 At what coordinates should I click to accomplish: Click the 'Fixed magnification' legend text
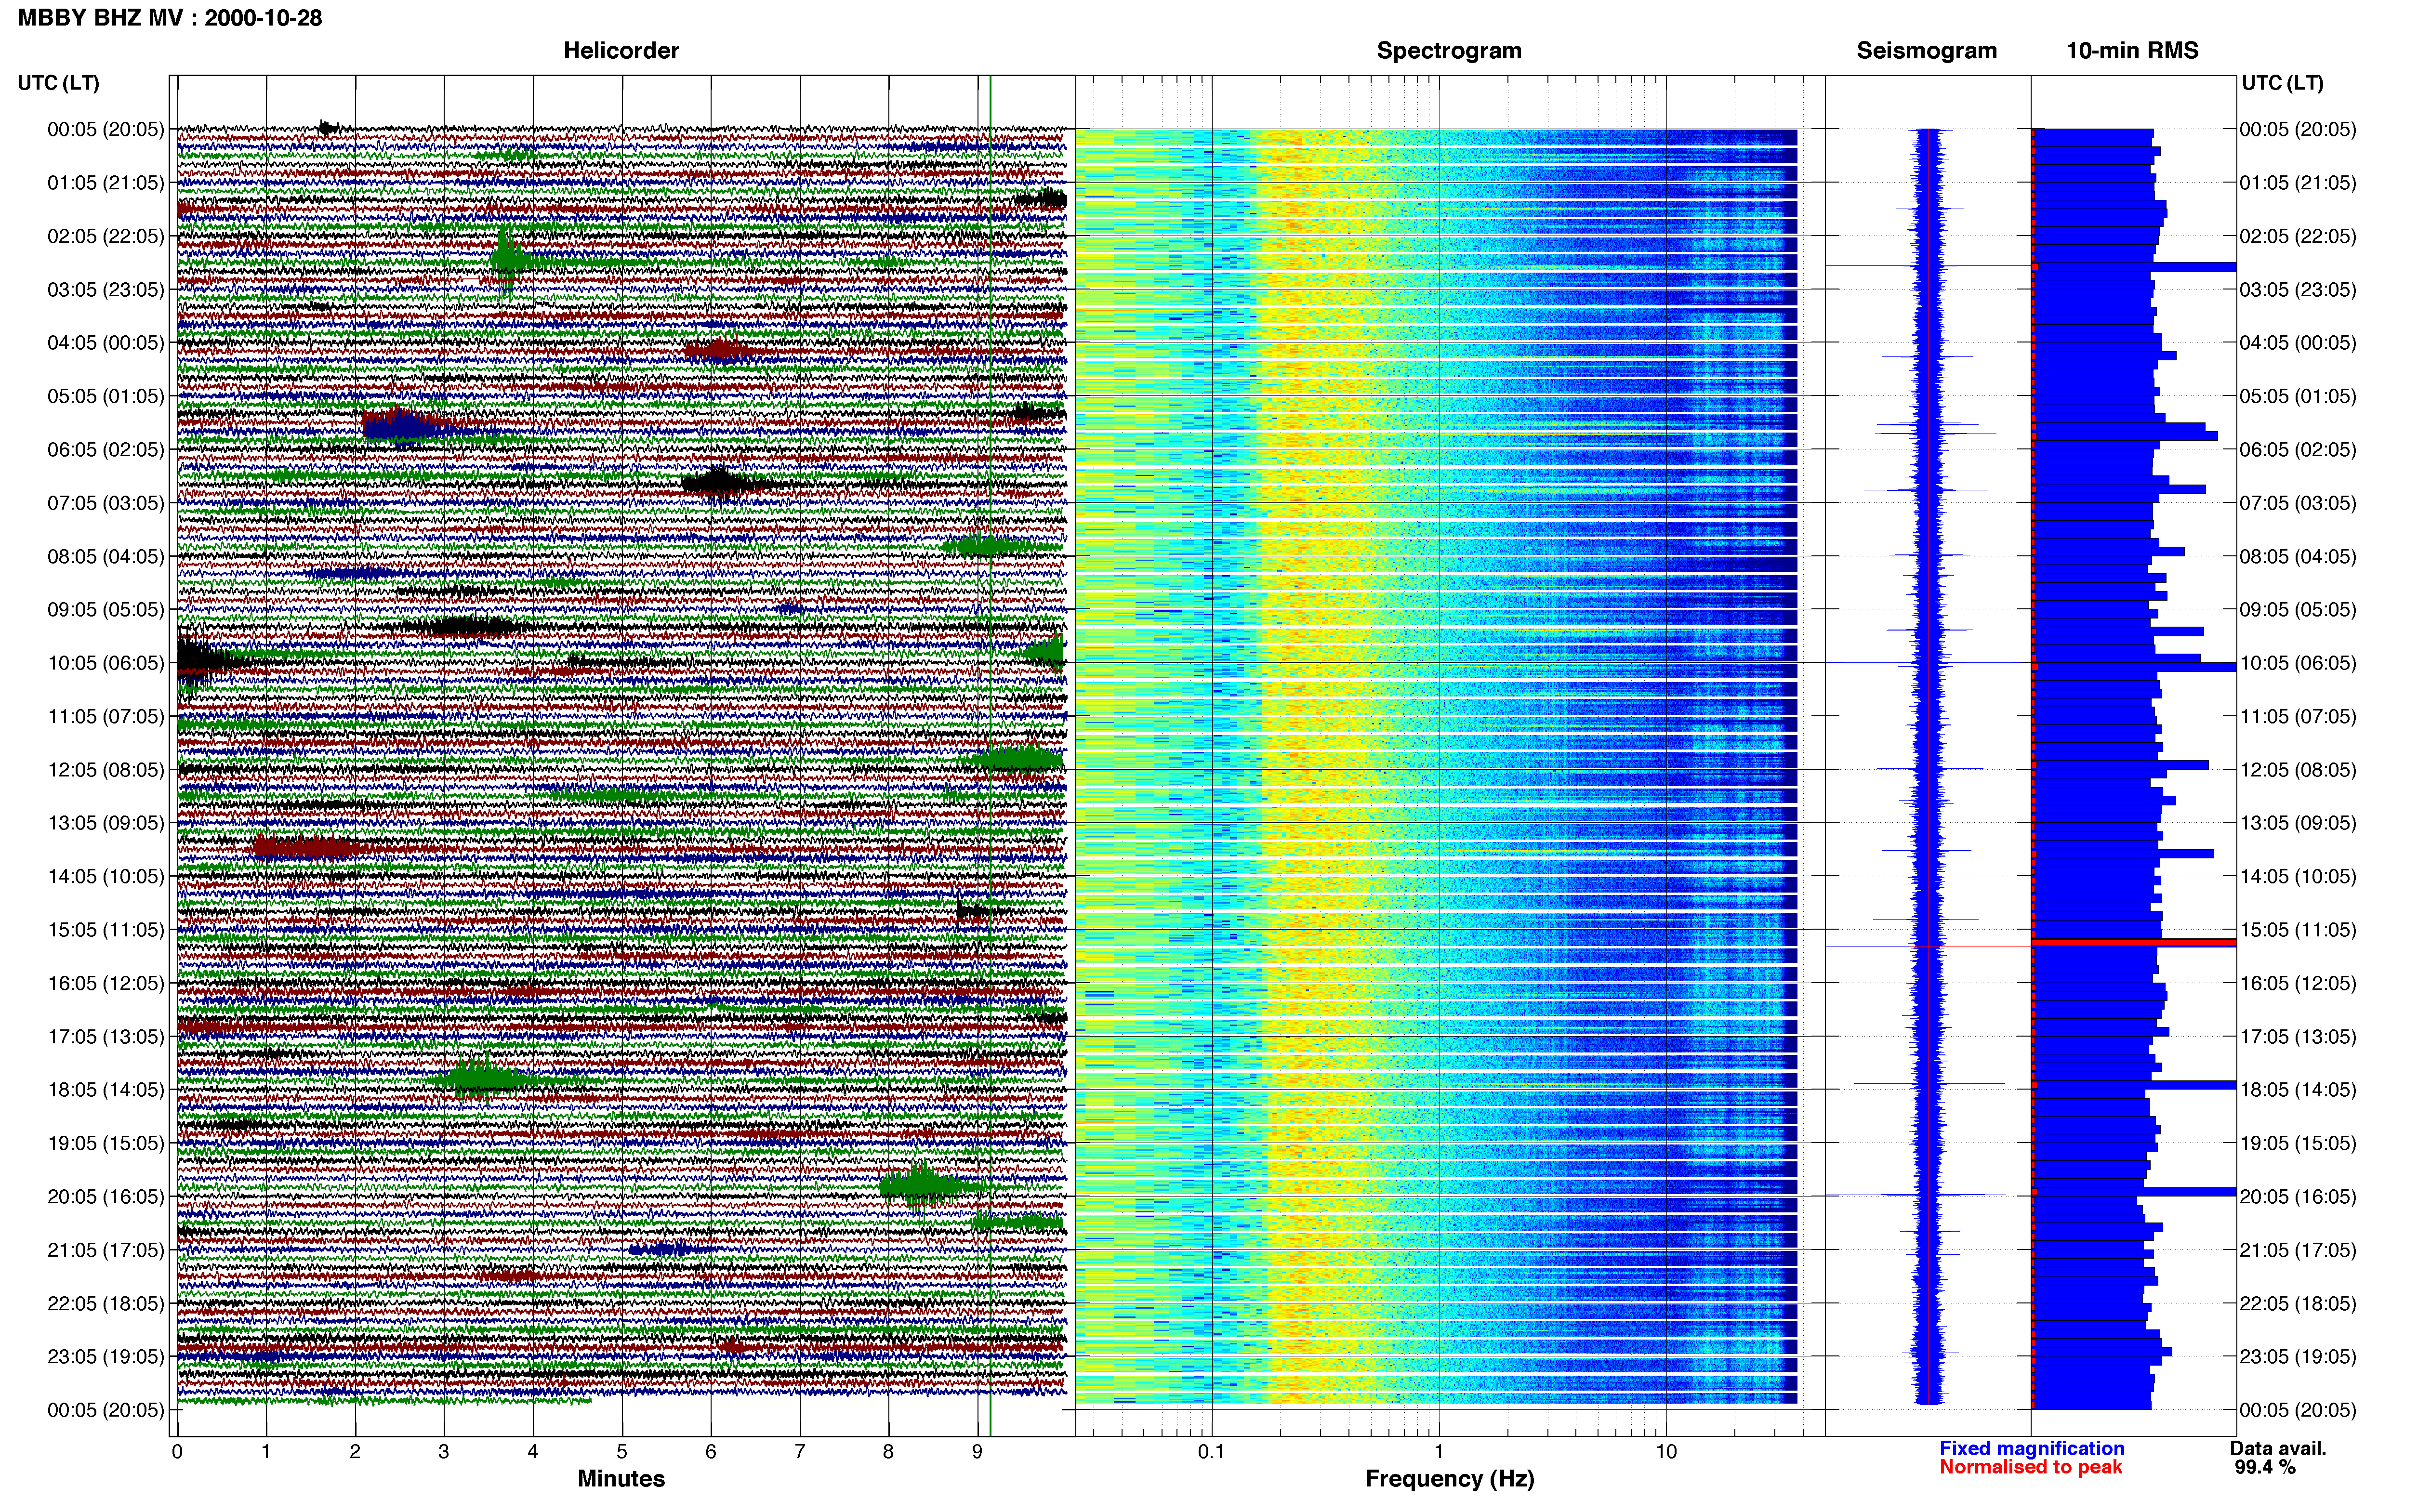pyautogui.click(x=2032, y=1448)
